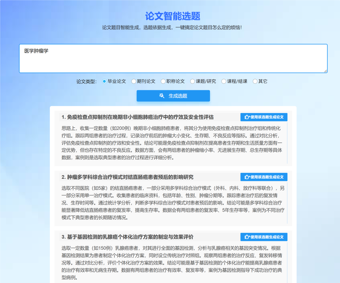The image size is (340, 283).
Task: Click the topic 2 description starting 选取不同医院
Action: coord(173,203)
